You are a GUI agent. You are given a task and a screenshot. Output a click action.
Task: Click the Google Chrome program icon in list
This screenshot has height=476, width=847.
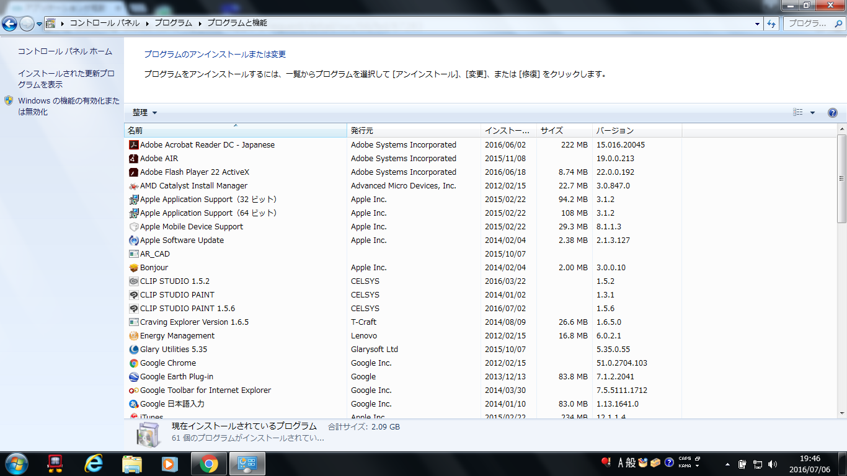[x=133, y=363]
